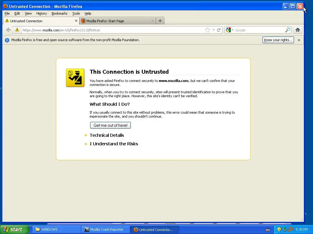Maximize the Firefox window
The height and width of the screenshot is (234, 313).
[293, 6]
